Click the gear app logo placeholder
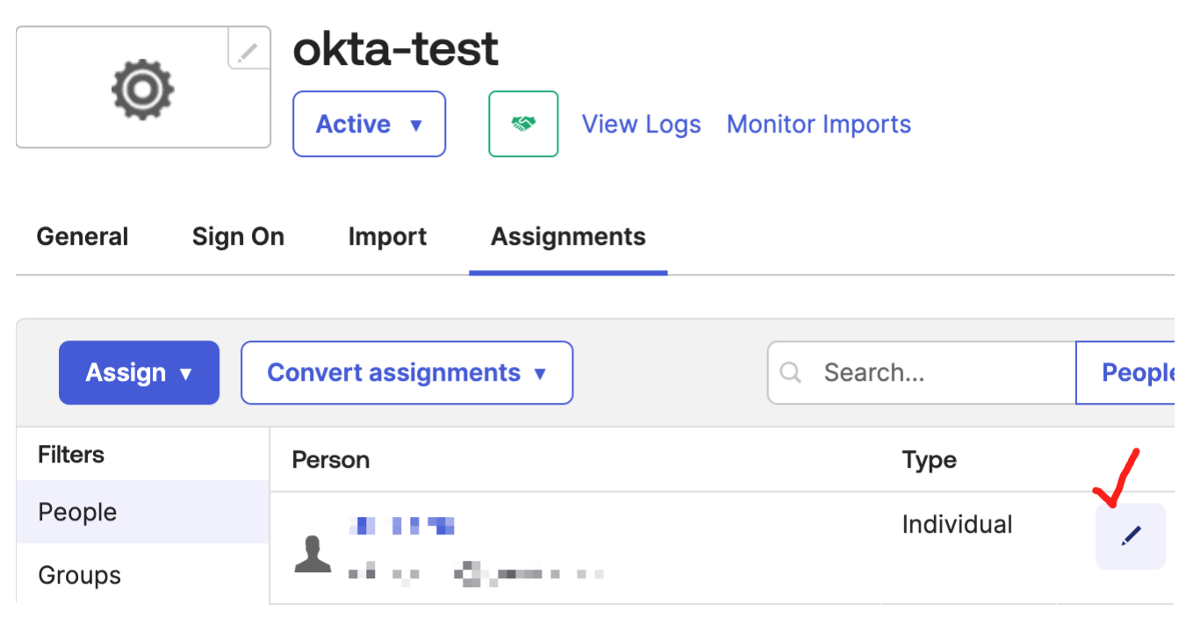Viewport: 1186px width, 624px height. [143, 90]
